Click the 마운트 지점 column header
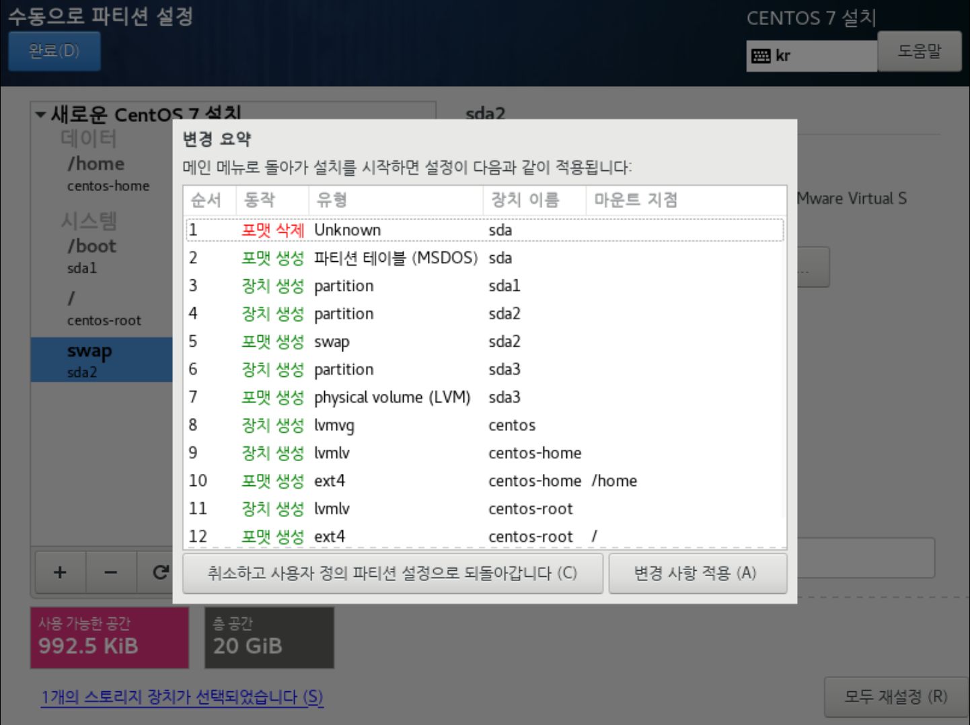Image resolution: width=970 pixels, height=725 pixels. pos(686,200)
